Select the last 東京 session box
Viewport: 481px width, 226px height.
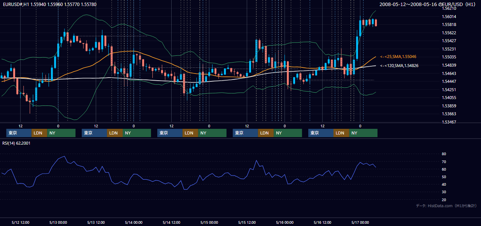tap(321, 133)
